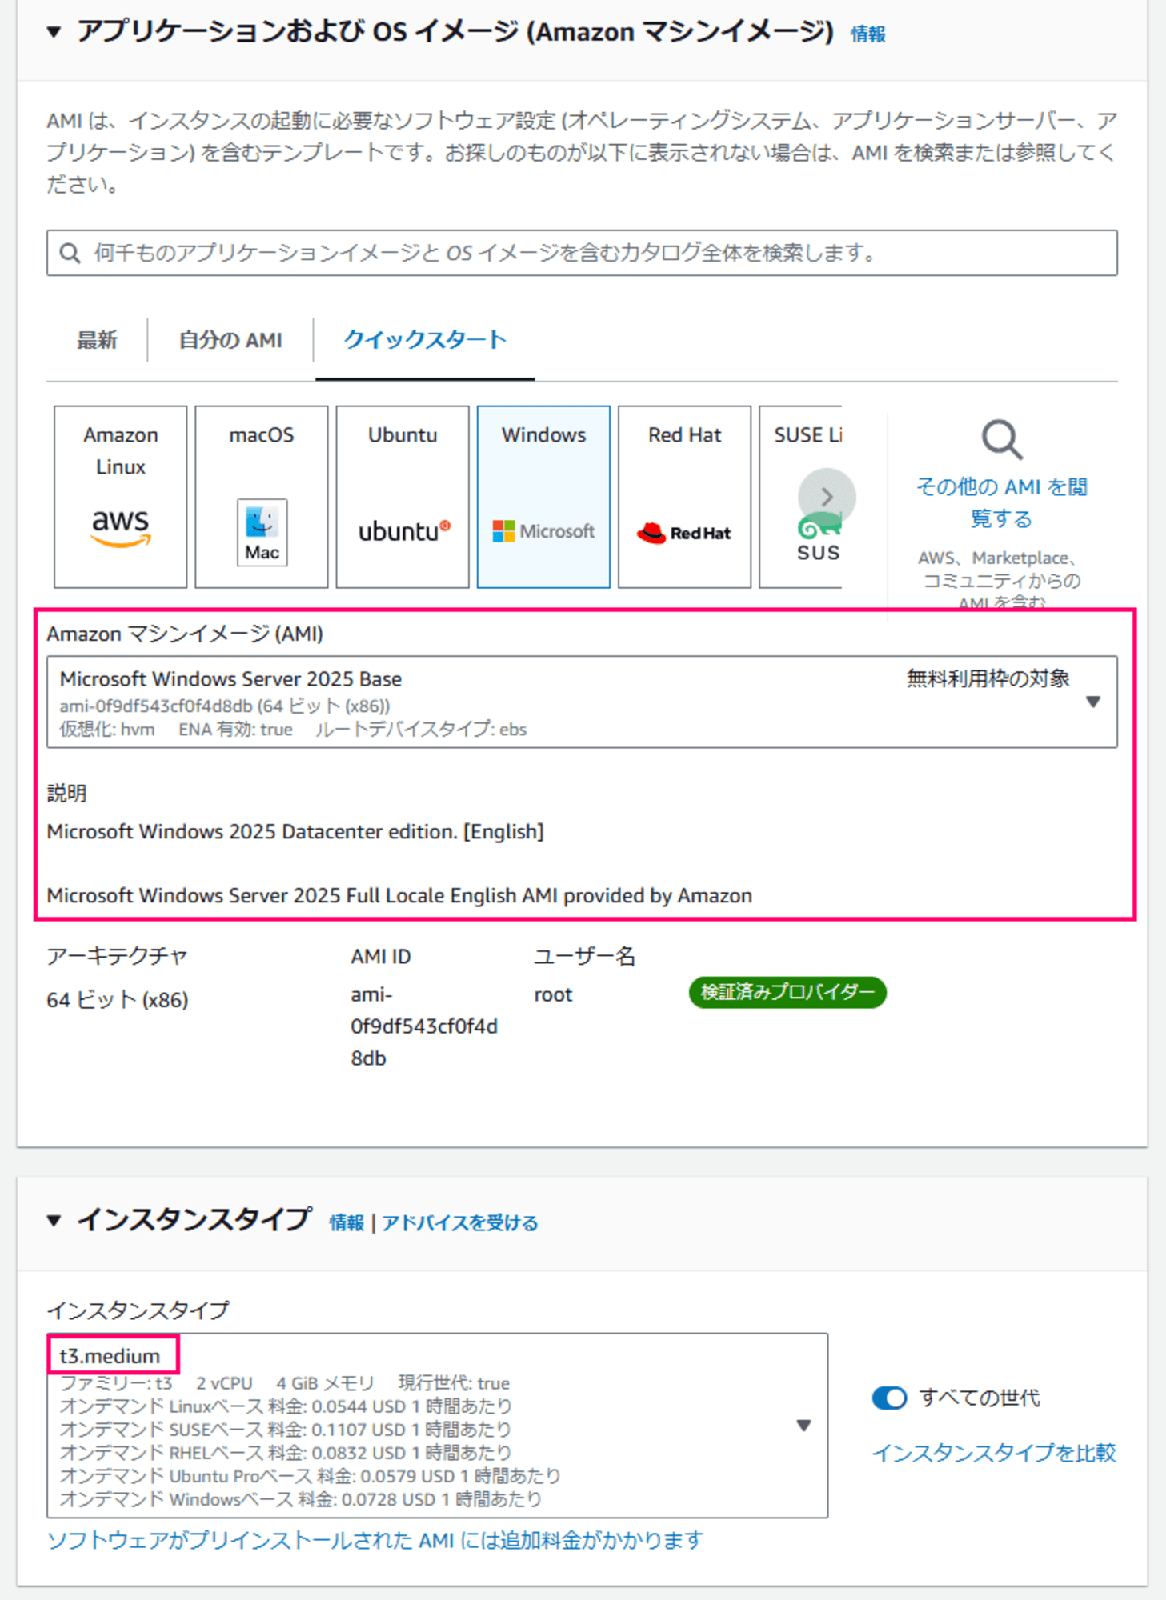Click the search icon in catalog search box

70,254
